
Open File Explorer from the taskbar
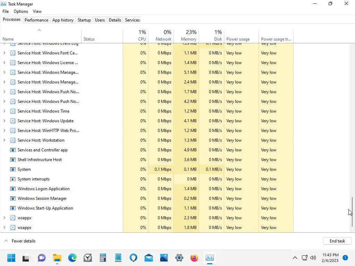[x=57, y=258]
